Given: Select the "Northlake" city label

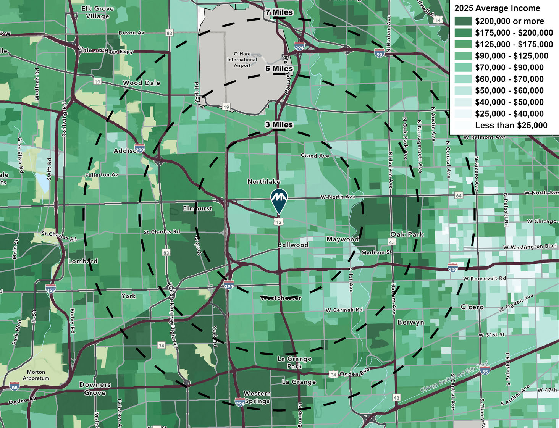Looking at the screenshot, I should pos(264,181).
